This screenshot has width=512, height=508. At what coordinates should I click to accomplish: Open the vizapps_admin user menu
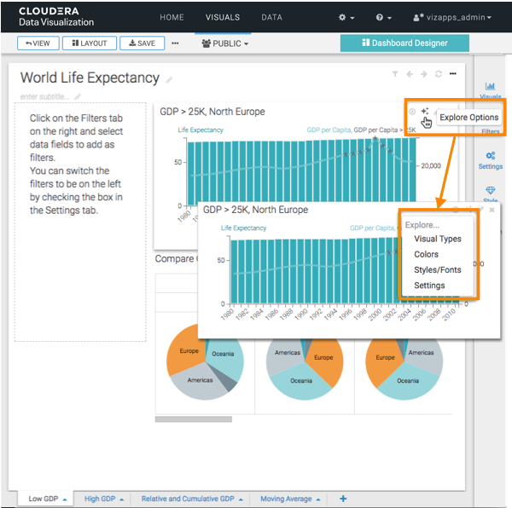451,17
